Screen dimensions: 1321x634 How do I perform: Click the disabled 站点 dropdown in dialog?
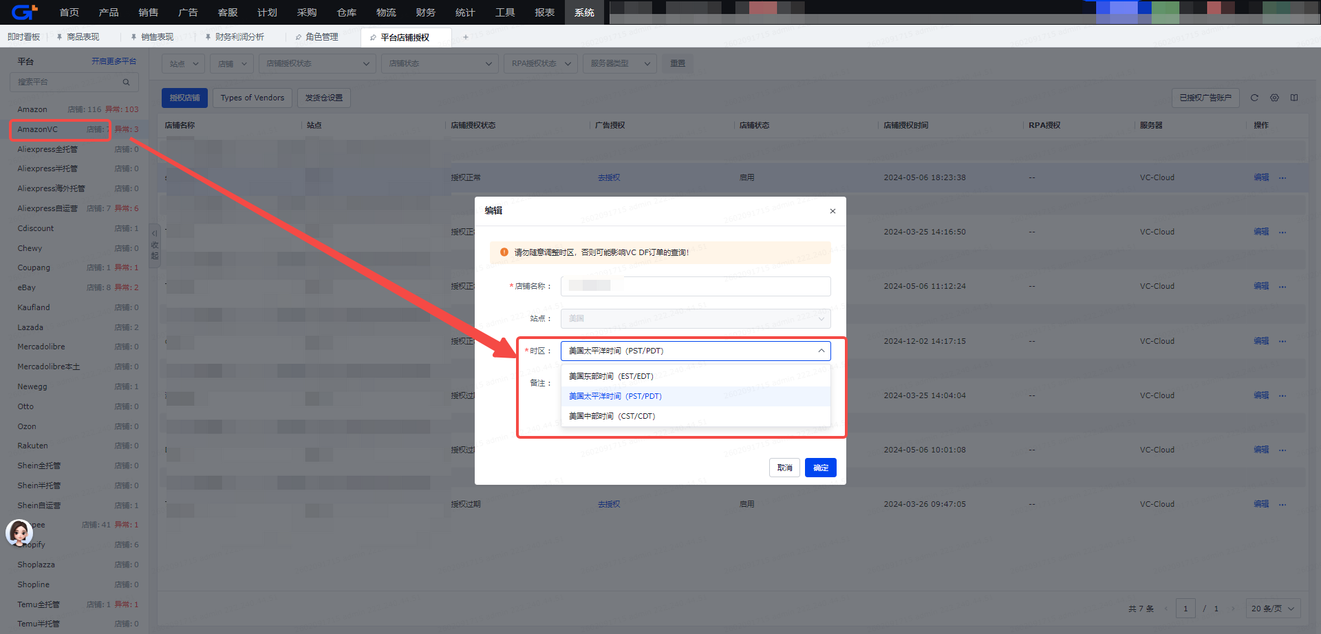click(696, 318)
